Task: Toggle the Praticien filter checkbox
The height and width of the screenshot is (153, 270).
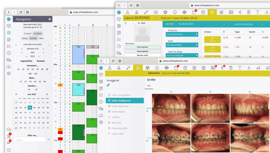Action: click(x=167, y=30)
